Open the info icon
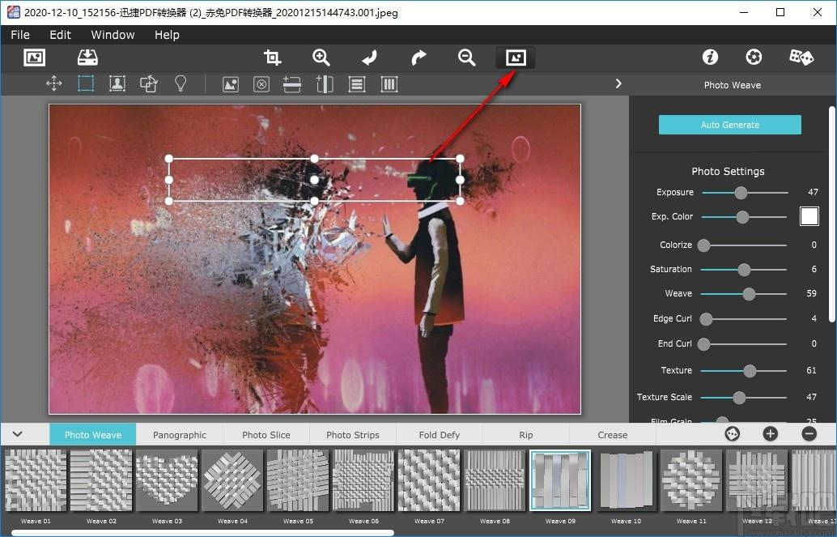Screen dimensions: 837x537 click(x=710, y=57)
